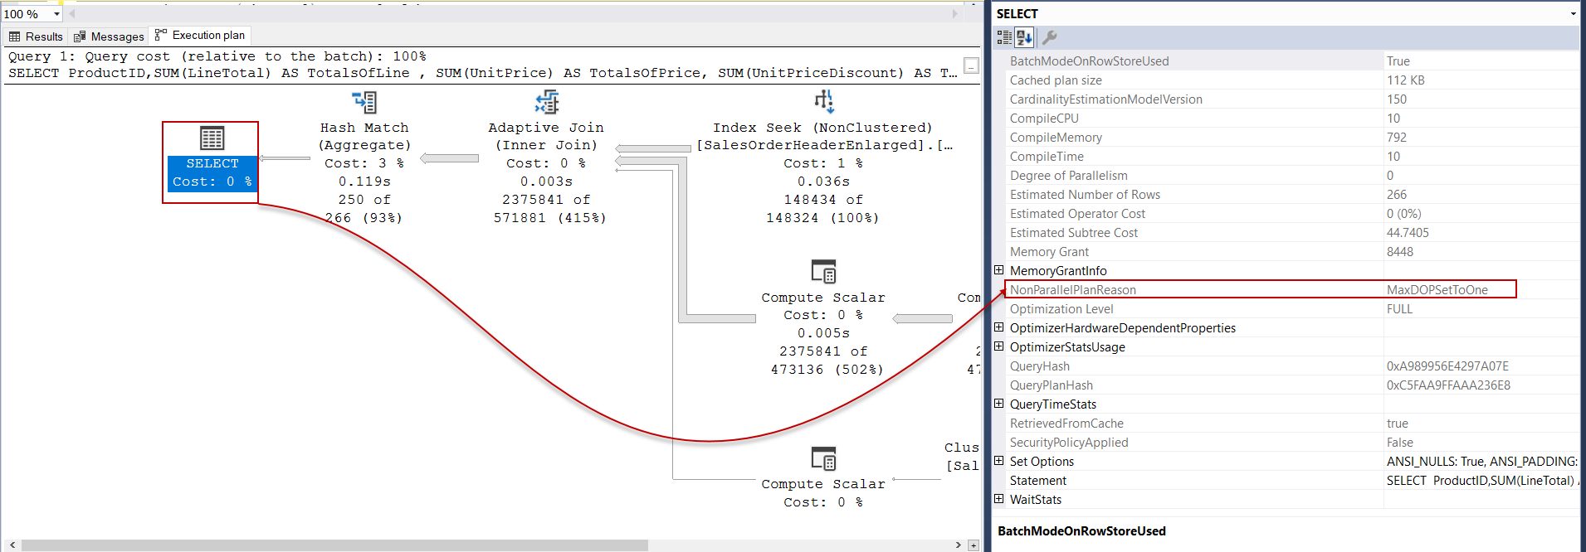Click the 0xA989956E4297A07E hash value

[x=1447, y=366]
